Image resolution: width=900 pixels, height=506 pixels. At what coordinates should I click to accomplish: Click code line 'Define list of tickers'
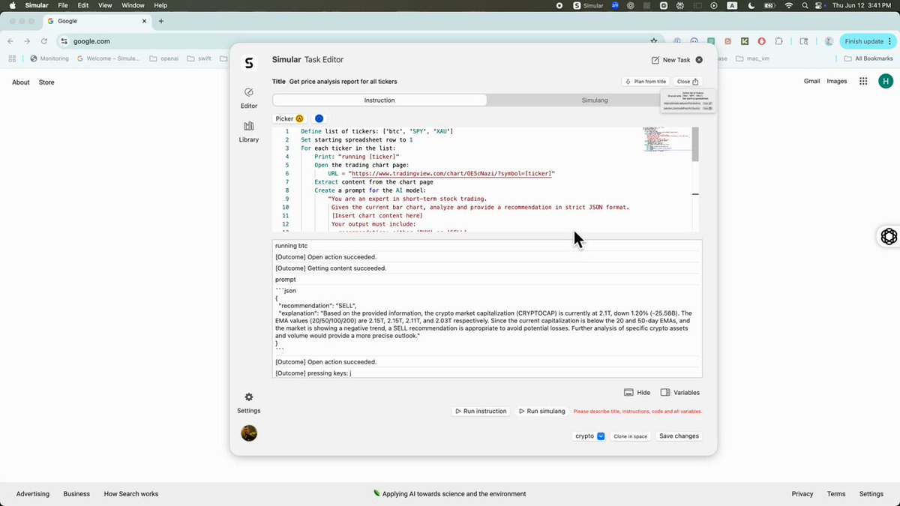point(376,131)
